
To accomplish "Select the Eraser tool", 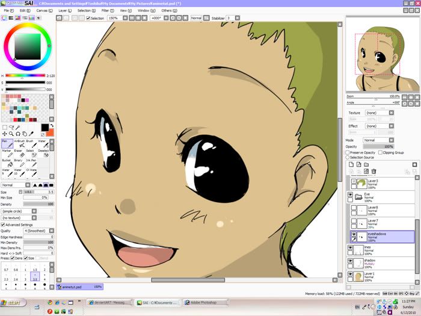I will pyautogui.click(x=19, y=153).
